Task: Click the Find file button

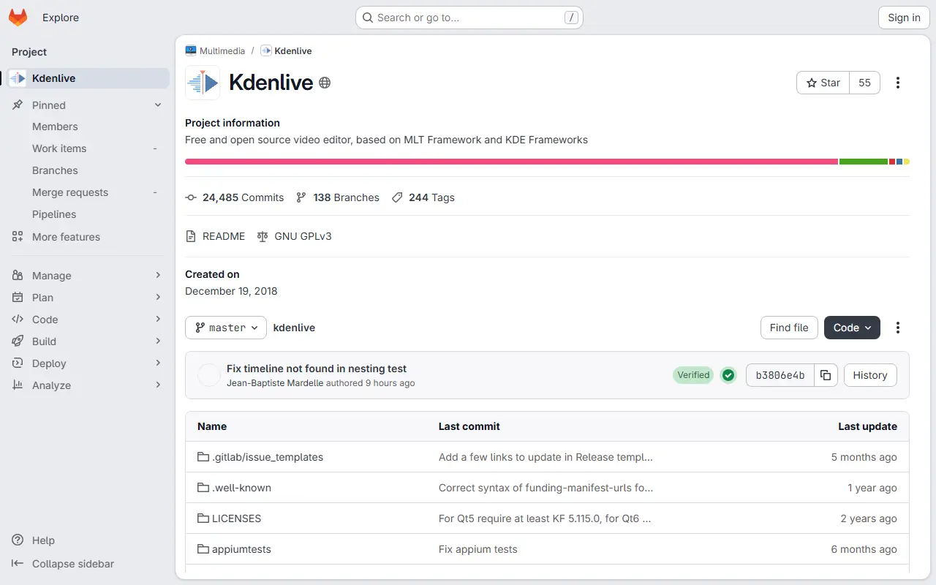Action: point(789,328)
